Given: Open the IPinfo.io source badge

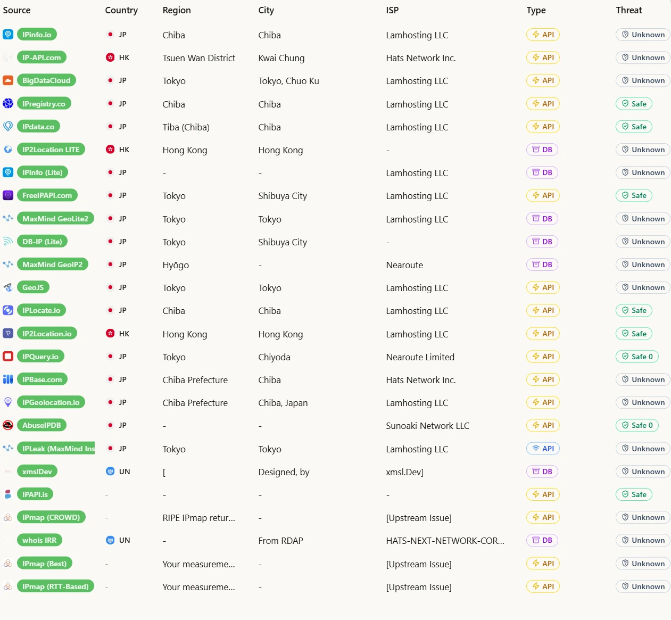Looking at the screenshot, I should pyautogui.click(x=37, y=35).
